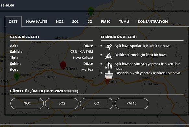Open the HAVA KALİTE tab

[37, 22]
